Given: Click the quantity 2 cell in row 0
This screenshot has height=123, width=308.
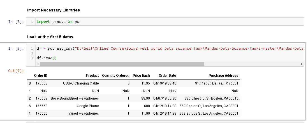Looking at the screenshot, I should point(128,83).
